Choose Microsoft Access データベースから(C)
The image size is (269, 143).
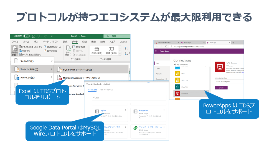click(92, 78)
